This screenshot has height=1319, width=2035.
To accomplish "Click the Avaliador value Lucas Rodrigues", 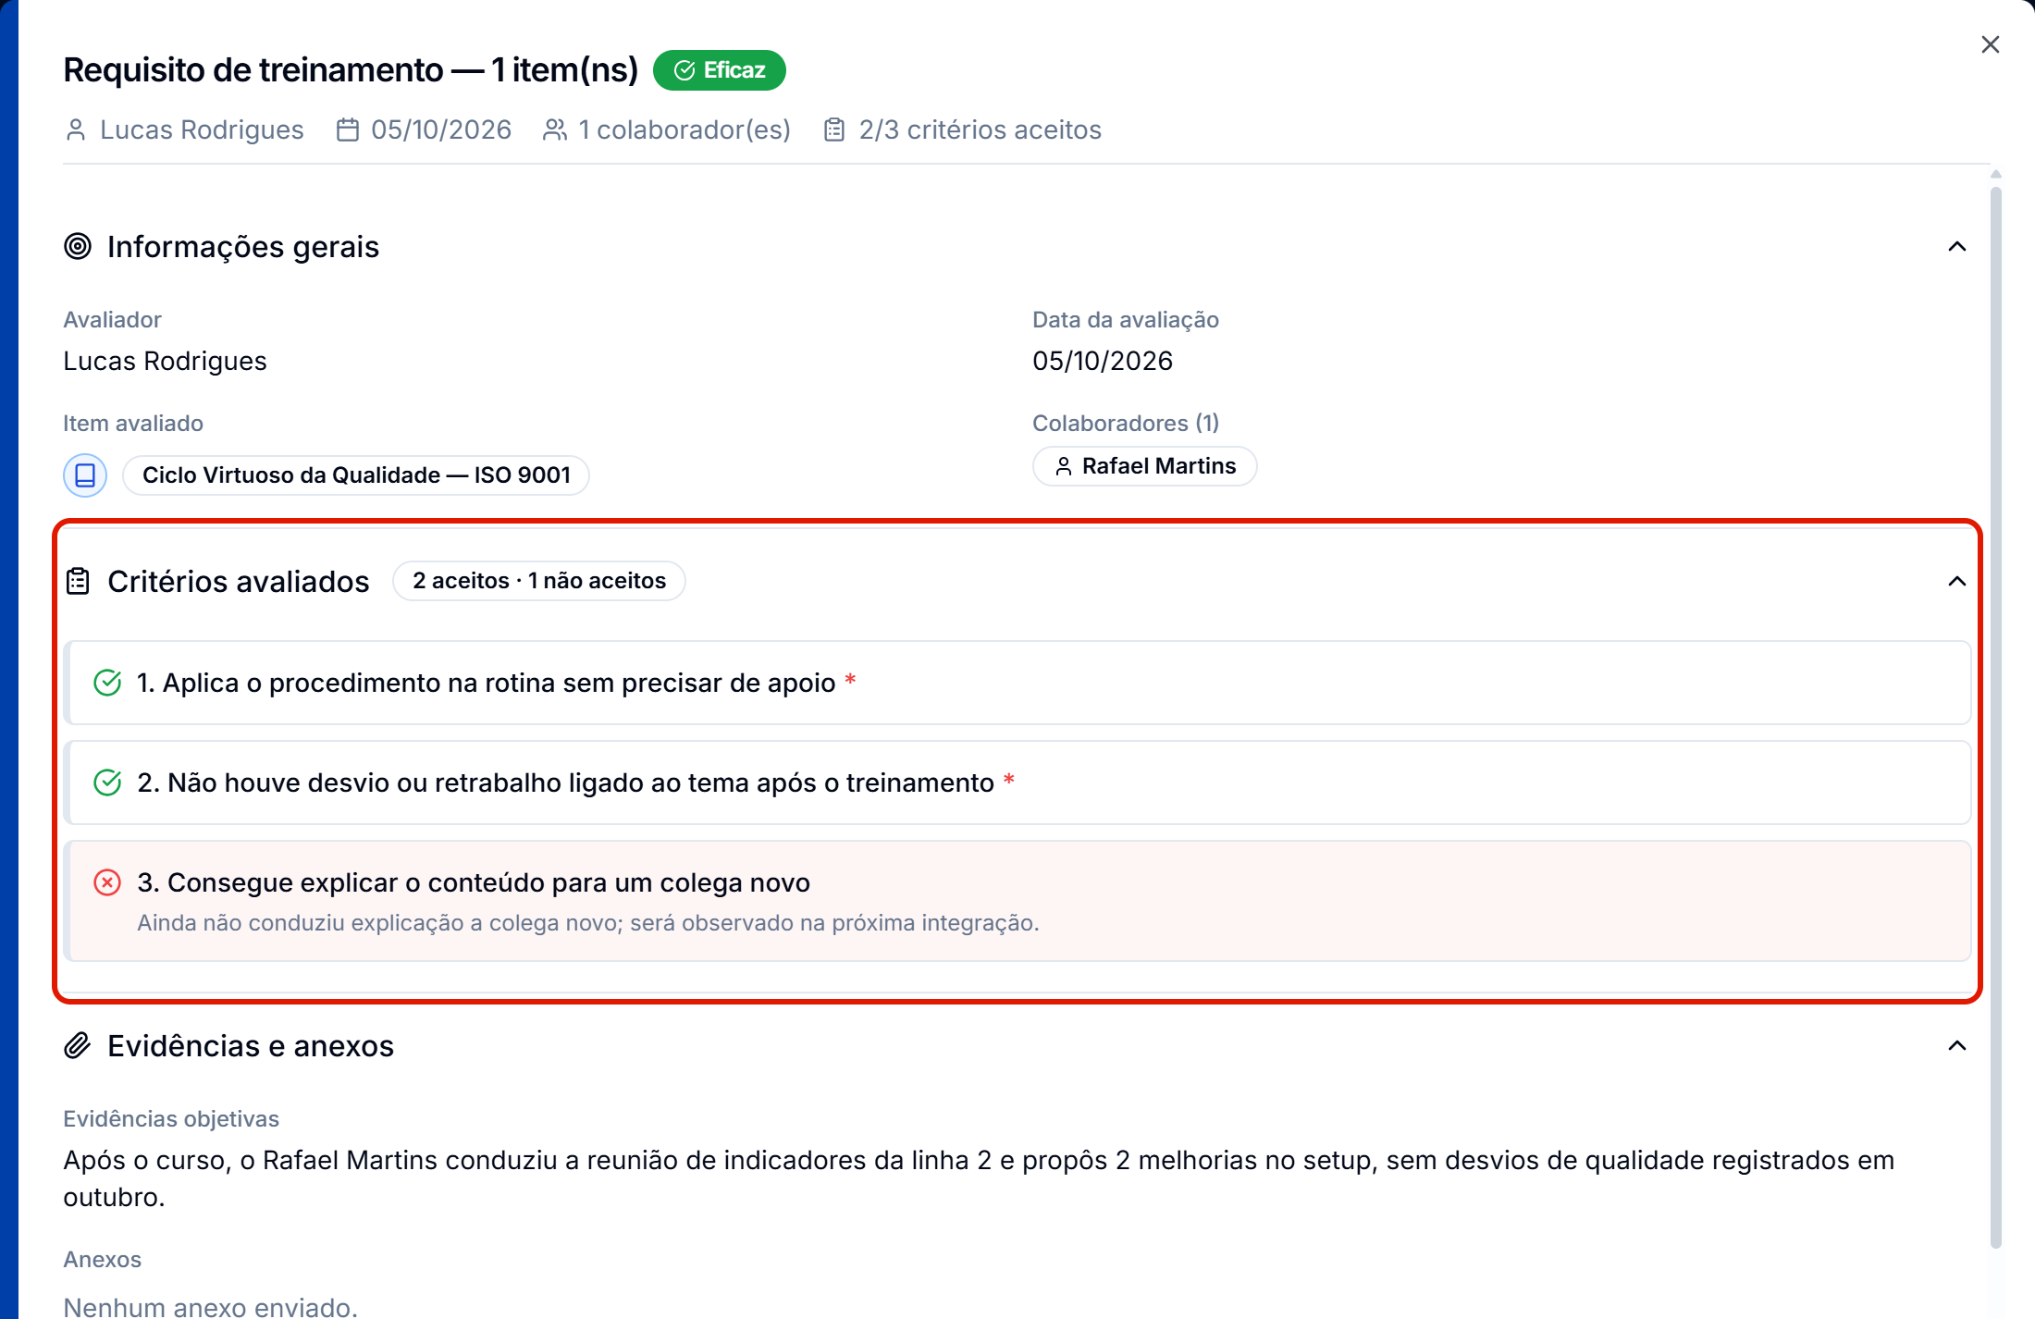I will pos(165,361).
